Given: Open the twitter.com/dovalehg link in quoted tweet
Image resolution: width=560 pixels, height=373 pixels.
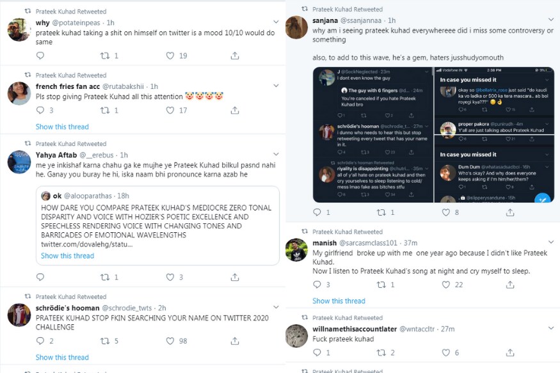Looking at the screenshot, I should 86,244.
